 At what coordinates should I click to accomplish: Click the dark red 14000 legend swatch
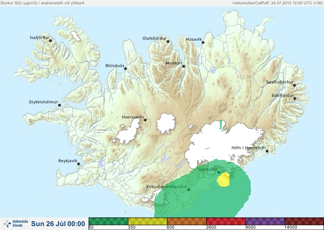(304, 221)
